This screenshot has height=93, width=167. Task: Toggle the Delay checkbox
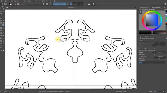coord(153,45)
